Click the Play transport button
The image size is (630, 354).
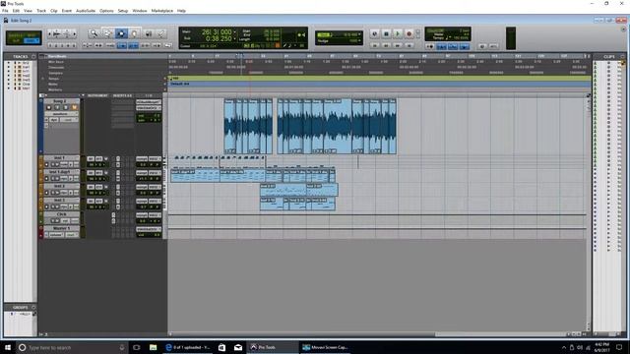pos(398,34)
